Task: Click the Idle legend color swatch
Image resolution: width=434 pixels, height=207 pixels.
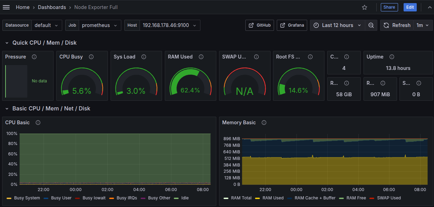Action: 176,198
